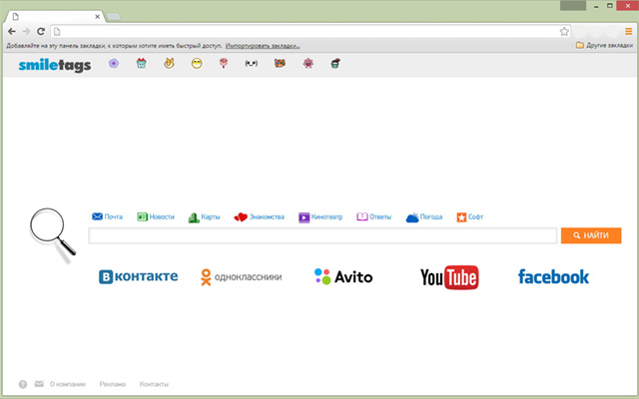The image size is (639, 399).
Task: Minimize the browser window
Action: coord(596,6)
